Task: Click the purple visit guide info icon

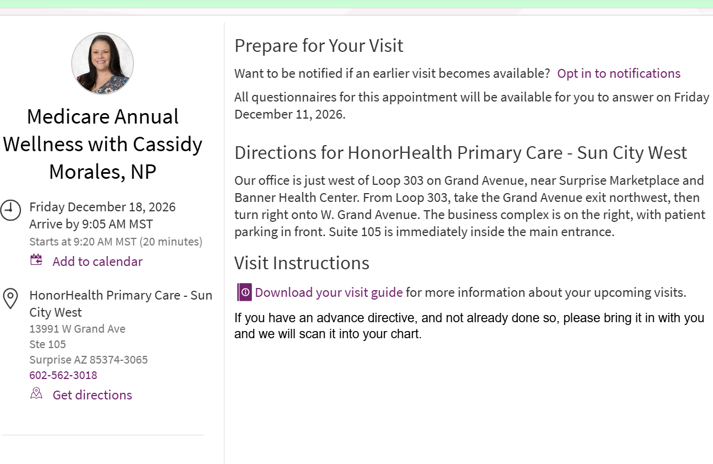Action: (244, 292)
